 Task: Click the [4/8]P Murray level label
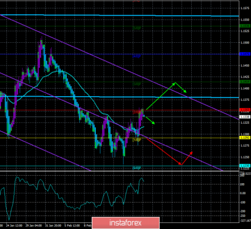(137, 56)
